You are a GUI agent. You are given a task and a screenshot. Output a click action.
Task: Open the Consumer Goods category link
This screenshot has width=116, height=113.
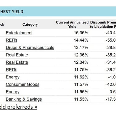(x=23, y=85)
